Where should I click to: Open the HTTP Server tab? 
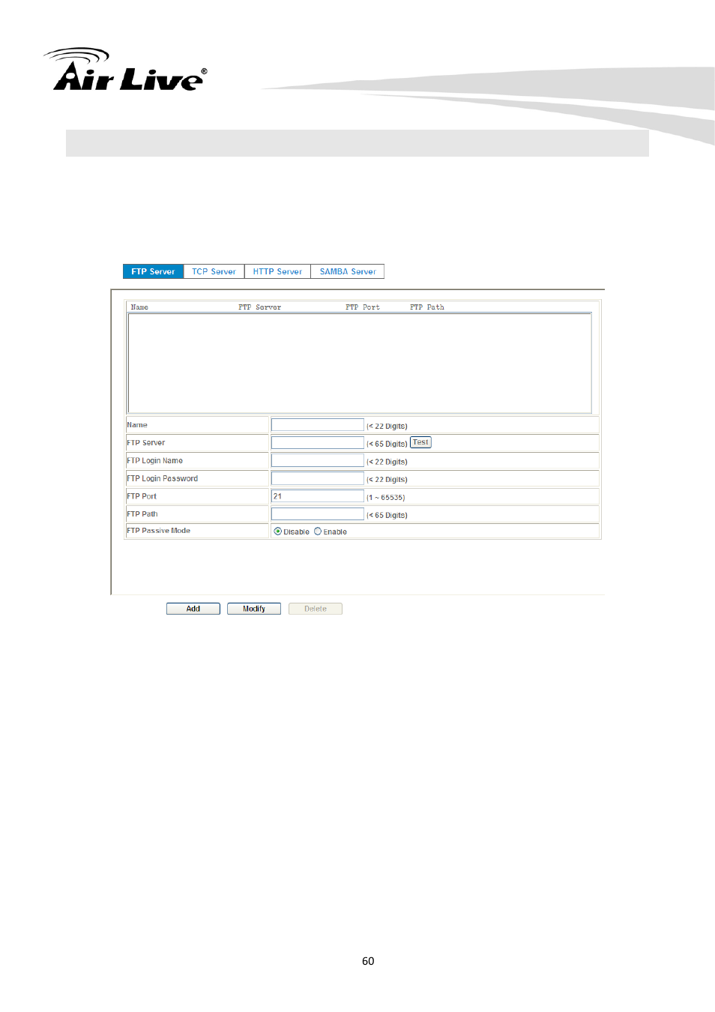[277, 271]
